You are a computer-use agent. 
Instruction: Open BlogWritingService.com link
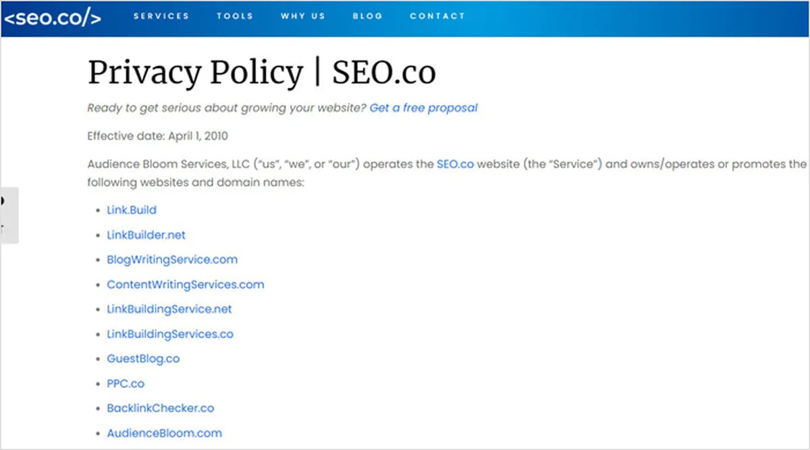(172, 259)
